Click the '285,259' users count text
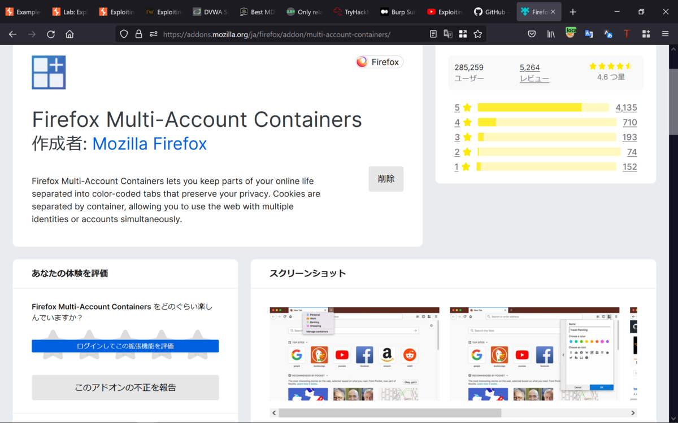 (x=469, y=67)
